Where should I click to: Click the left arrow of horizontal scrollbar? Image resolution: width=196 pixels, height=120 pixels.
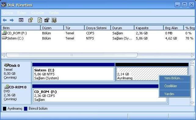[x=4, y=55]
